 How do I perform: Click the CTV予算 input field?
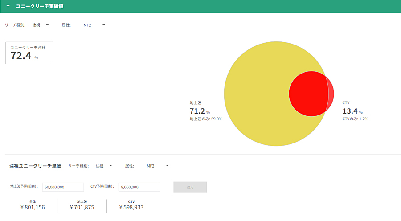(x=139, y=187)
